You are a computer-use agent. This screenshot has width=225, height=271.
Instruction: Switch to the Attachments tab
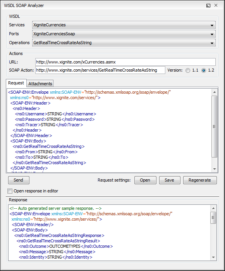point(40,84)
